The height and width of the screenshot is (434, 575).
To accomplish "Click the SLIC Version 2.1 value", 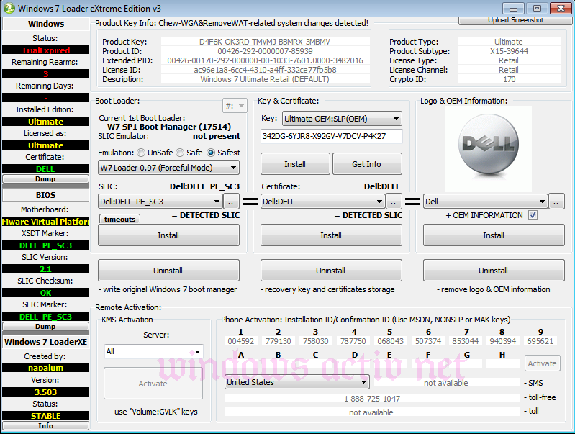I will [45, 269].
